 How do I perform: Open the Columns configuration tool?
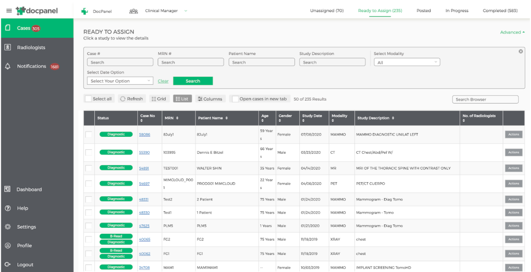(210, 98)
